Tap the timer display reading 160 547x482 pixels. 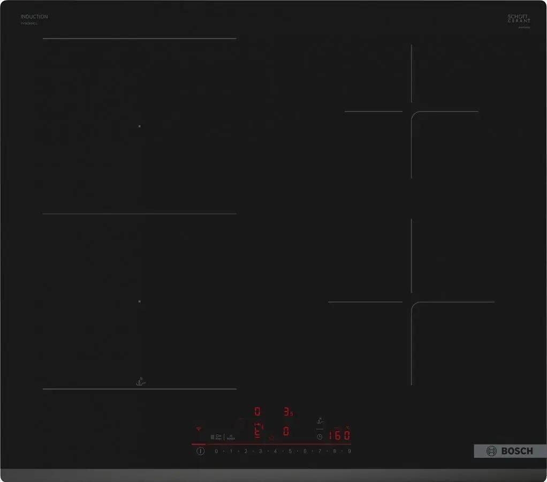(339, 435)
